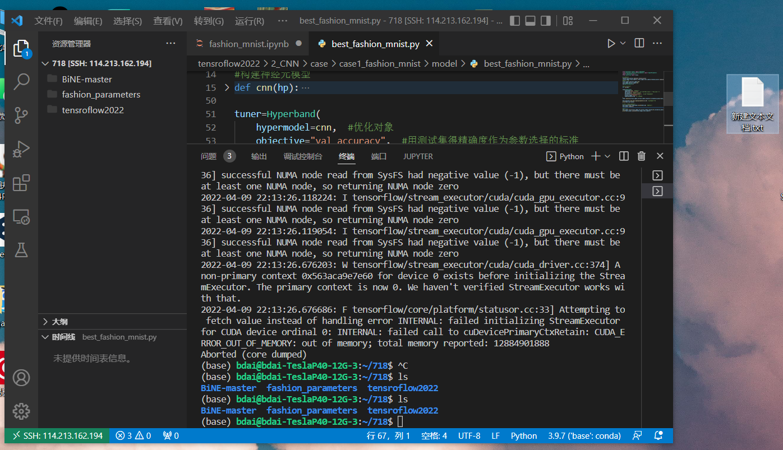Screen dimensions: 783x450
Task: Open the Run and Debug view
Action: point(21,149)
